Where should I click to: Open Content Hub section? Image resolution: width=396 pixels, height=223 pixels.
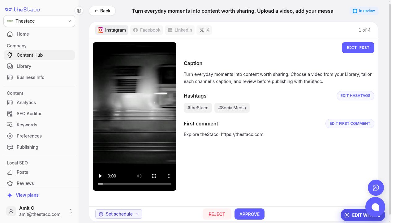click(x=39, y=55)
